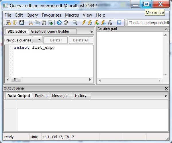172x143 pixels.
Task: Click the Cancel query icon
Action: click(x=110, y=23)
